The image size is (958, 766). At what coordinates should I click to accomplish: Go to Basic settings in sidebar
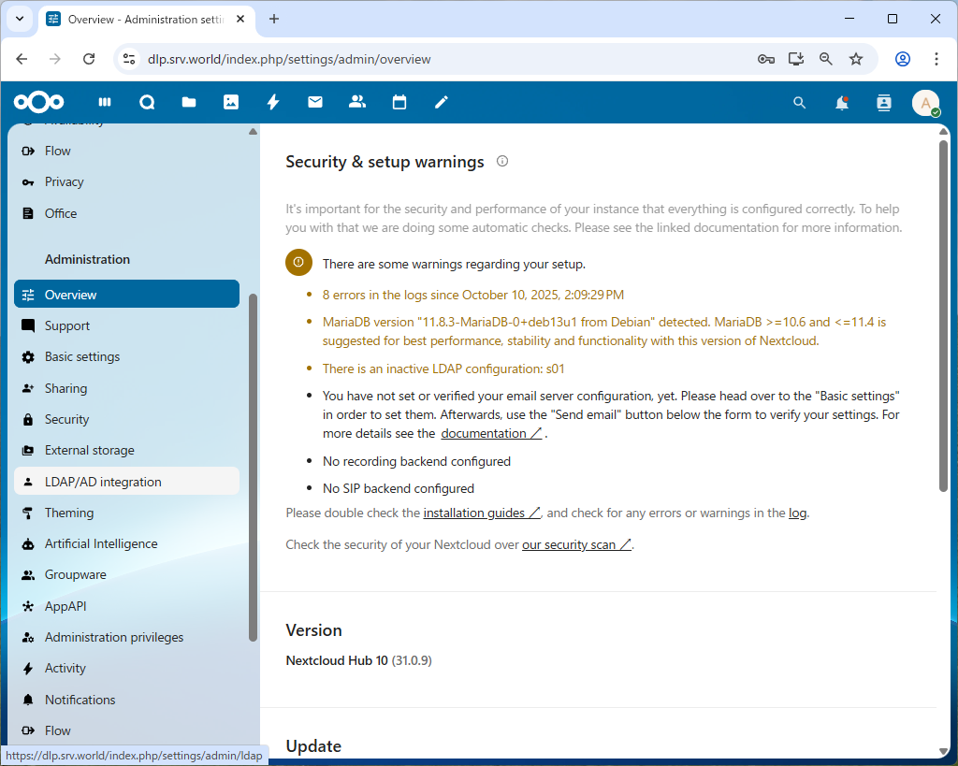click(x=82, y=356)
